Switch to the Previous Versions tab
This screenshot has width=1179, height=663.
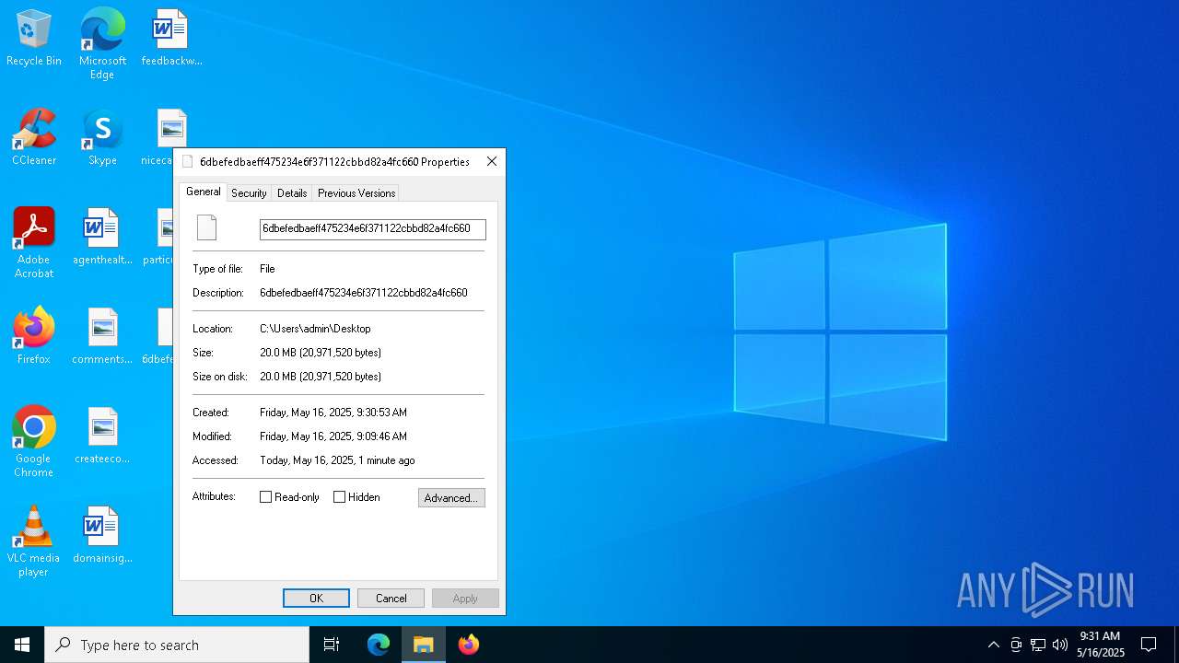pyautogui.click(x=356, y=193)
